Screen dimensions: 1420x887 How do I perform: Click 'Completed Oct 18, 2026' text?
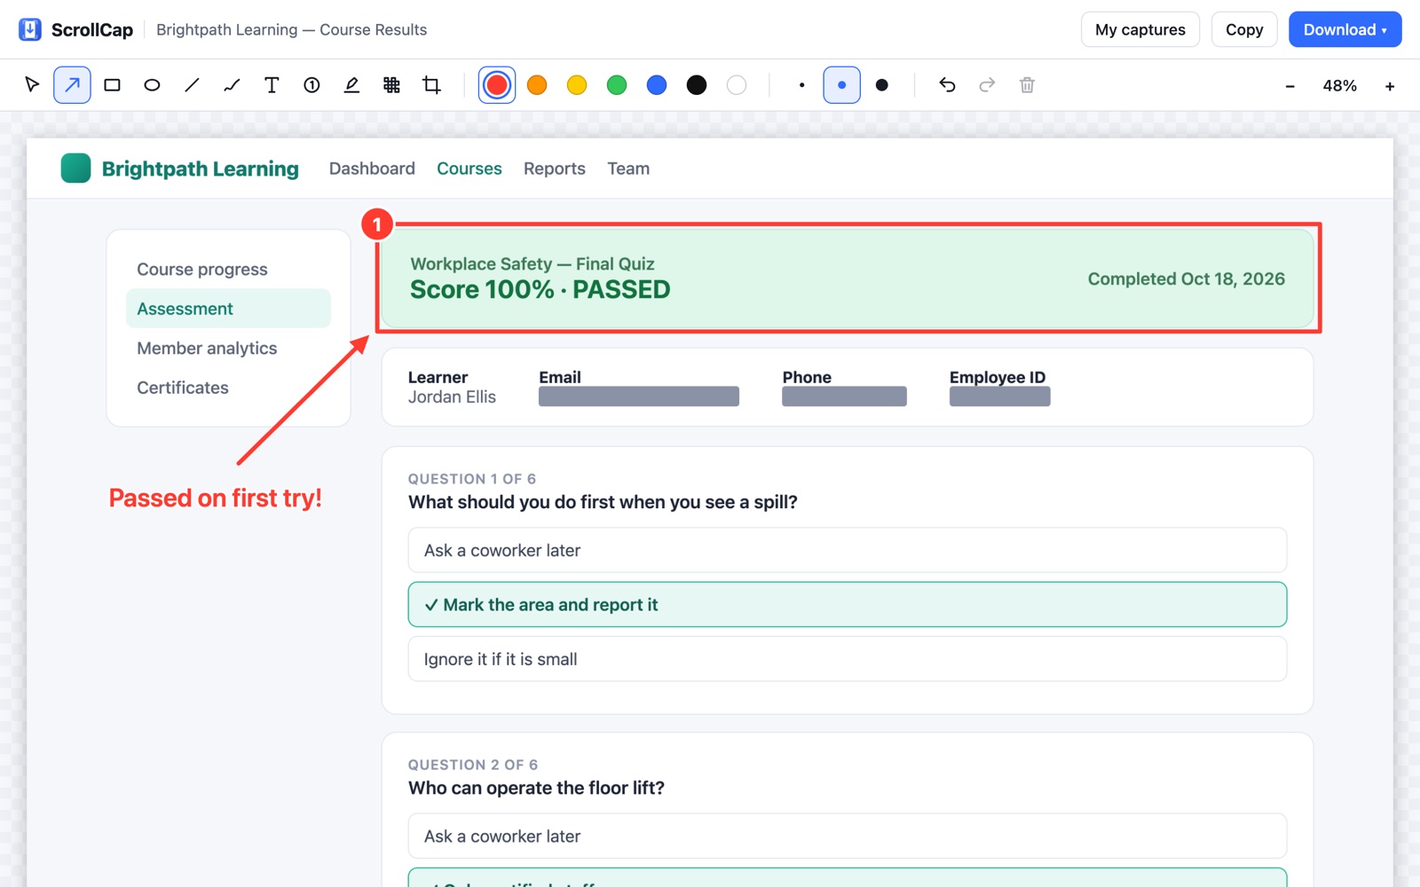(x=1186, y=279)
